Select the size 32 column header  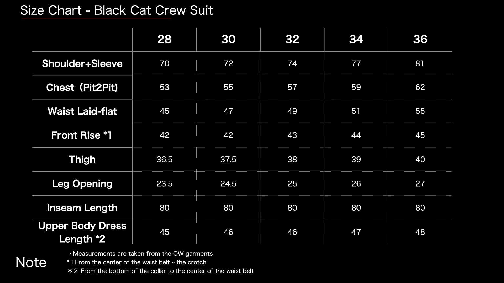click(x=292, y=39)
